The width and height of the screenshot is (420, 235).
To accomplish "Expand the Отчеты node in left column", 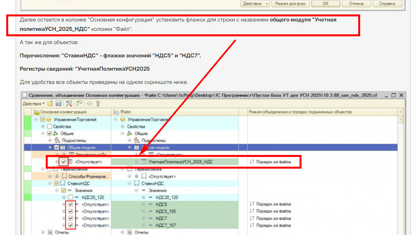I will click(43, 232).
